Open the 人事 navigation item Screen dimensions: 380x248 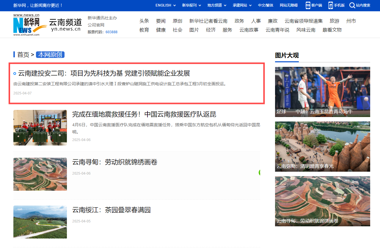[x=256, y=21]
